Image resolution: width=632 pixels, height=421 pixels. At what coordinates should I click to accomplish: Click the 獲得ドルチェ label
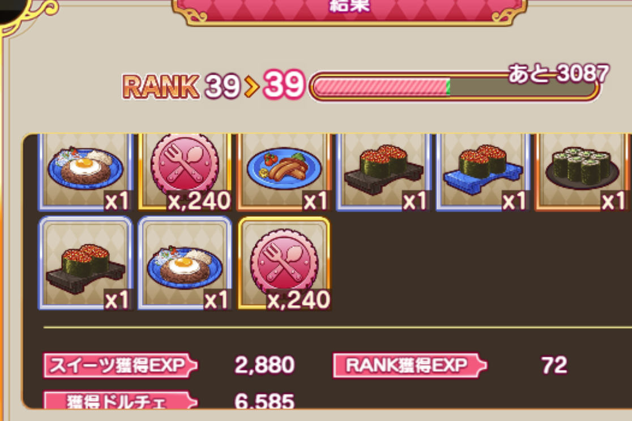click(120, 401)
